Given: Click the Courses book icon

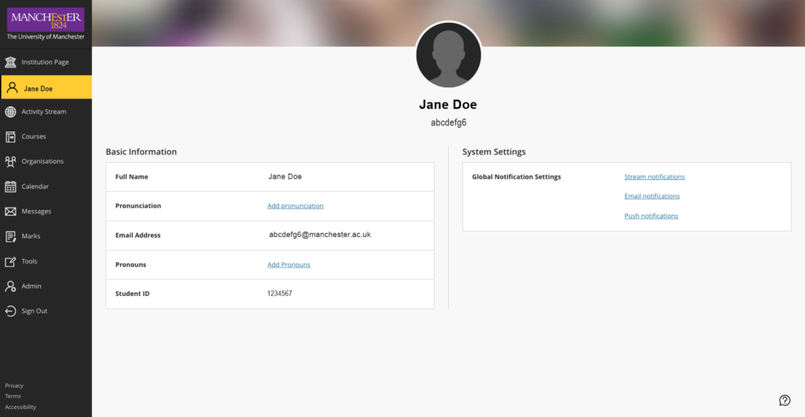Looking at the screenshot, I should (10, 137).
